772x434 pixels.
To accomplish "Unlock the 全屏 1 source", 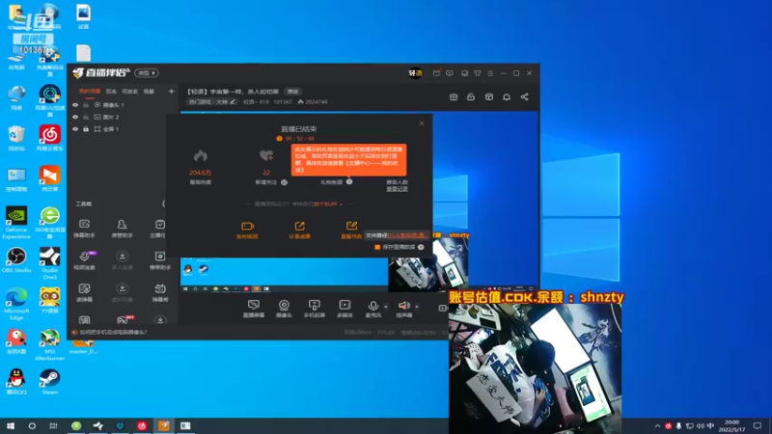I will pos(86,129).
